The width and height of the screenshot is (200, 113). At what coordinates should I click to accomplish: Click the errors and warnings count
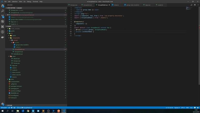point(13,108)
